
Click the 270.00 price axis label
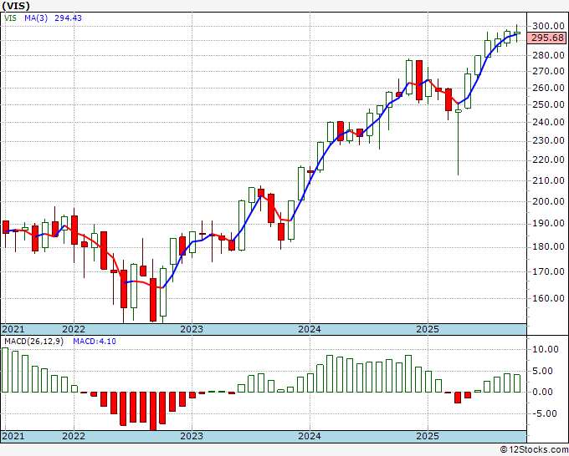(548, 71)
